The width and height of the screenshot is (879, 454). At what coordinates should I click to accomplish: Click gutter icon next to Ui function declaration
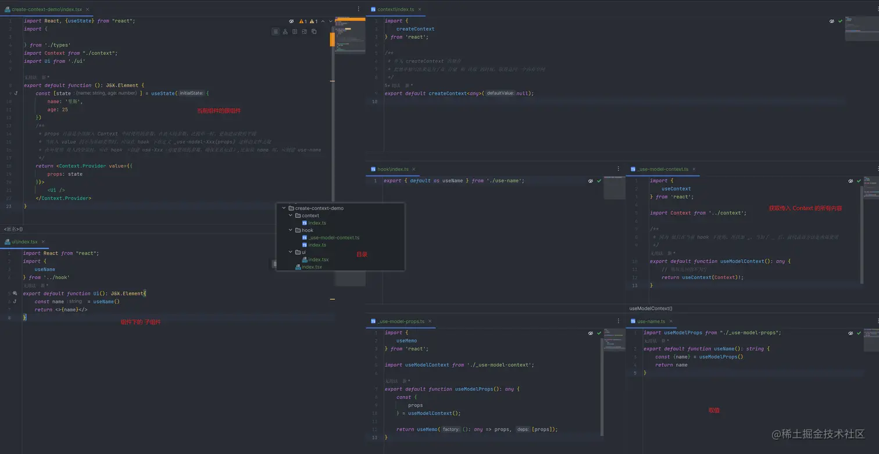coord(15,294)
